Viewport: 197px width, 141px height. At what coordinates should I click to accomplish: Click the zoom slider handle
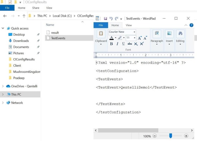click(x=170, y=136)
